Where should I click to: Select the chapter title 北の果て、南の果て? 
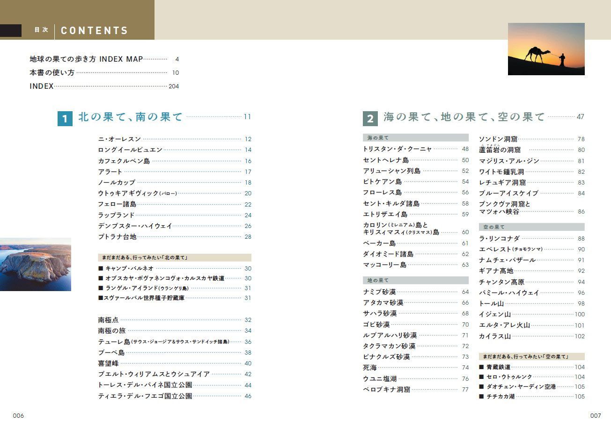point(131,117)
